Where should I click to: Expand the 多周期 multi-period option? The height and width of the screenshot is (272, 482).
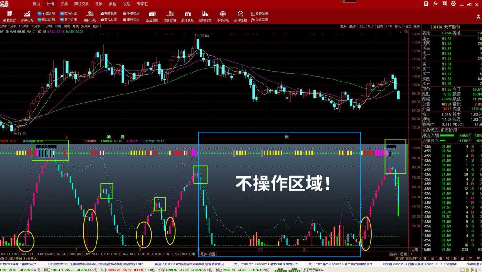[x=86, y=26]
